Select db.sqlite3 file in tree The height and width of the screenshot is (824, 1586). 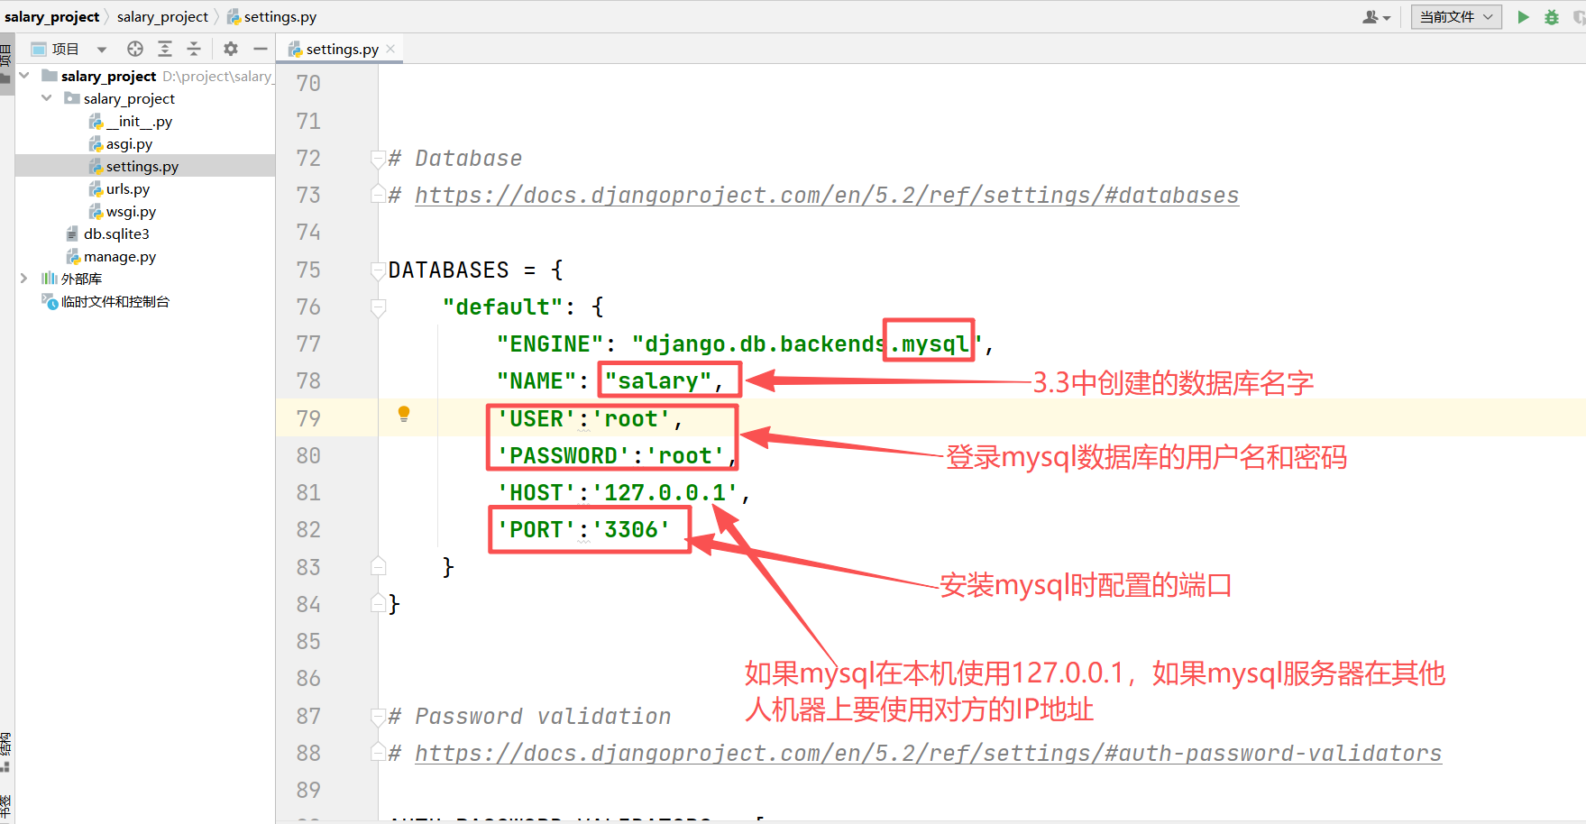coord(116,233)
